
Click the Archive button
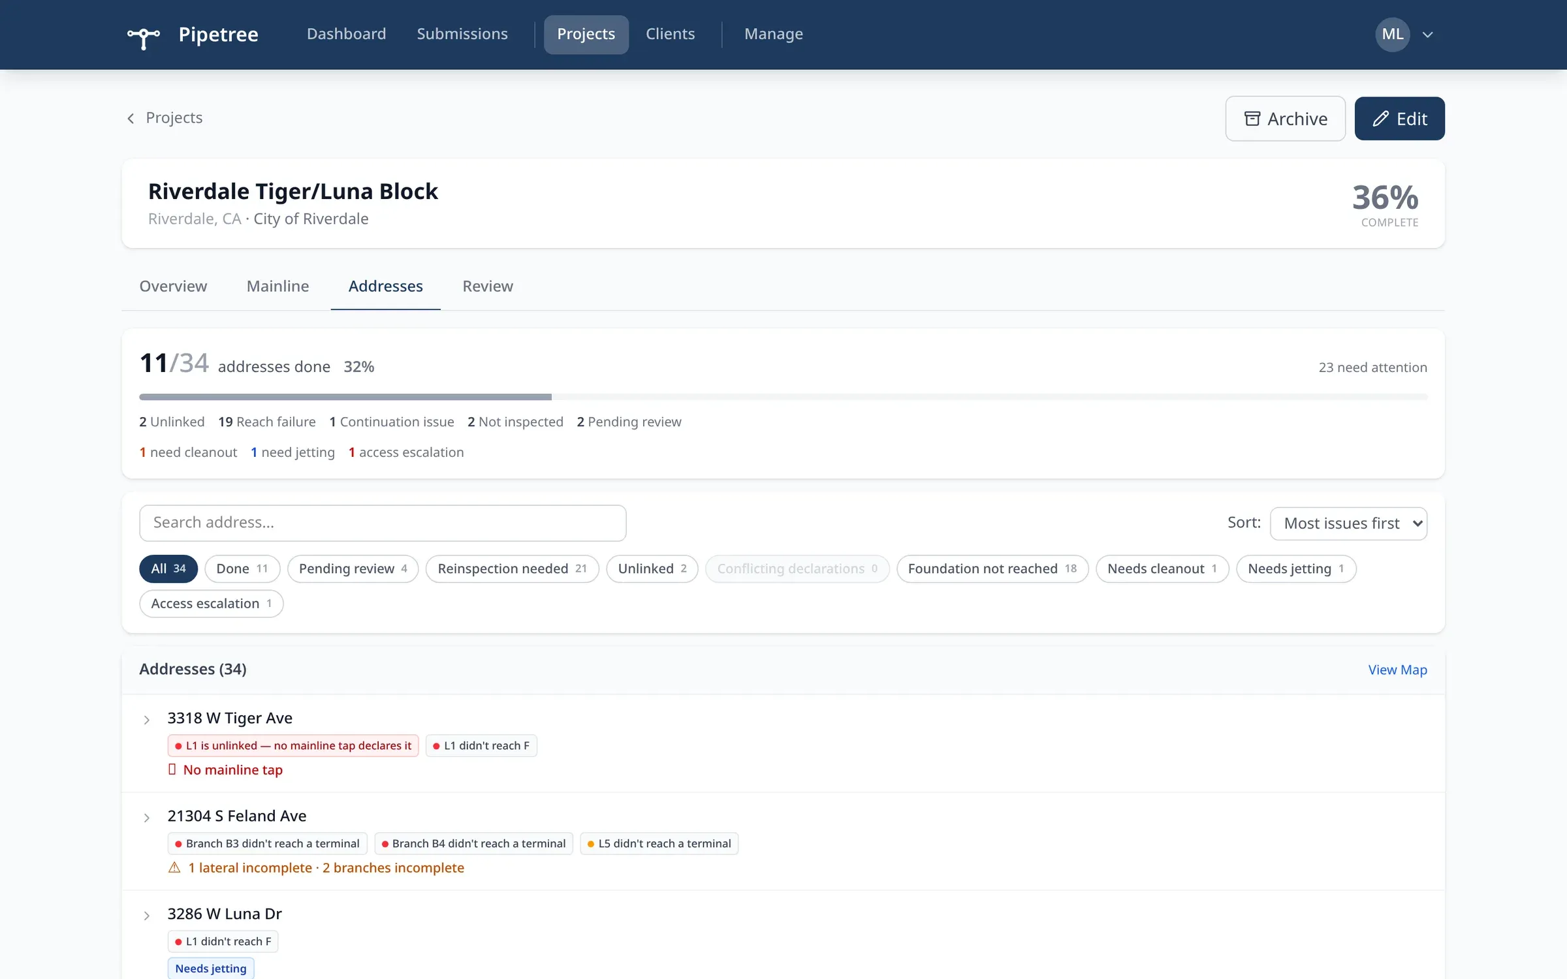coord(1285,119)
